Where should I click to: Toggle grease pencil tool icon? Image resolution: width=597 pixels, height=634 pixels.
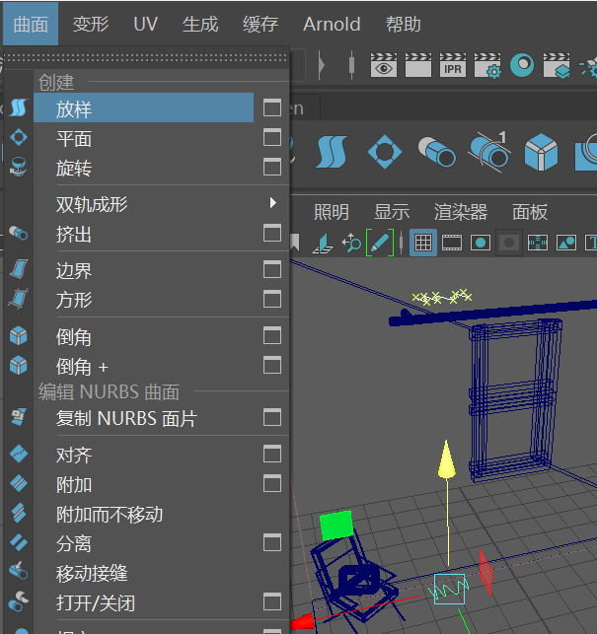(380, 243)
